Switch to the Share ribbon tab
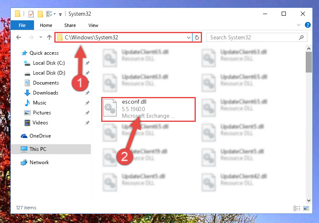Screen dimensions: 319x223 point(70,25)
